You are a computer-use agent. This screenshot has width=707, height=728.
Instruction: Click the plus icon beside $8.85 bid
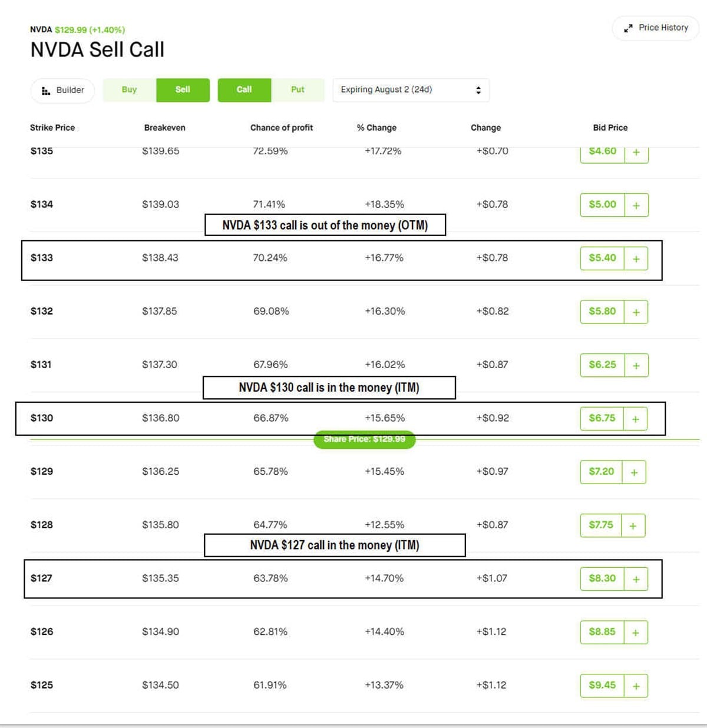click(635, 633)
